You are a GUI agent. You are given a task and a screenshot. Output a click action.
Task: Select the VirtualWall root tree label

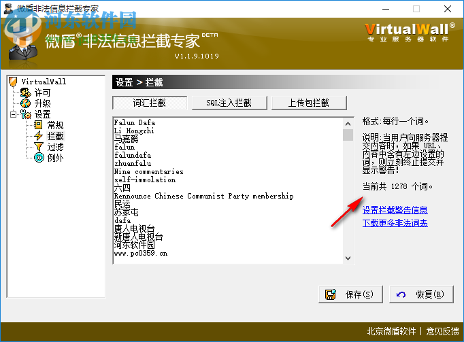click(x=44, y=82)
